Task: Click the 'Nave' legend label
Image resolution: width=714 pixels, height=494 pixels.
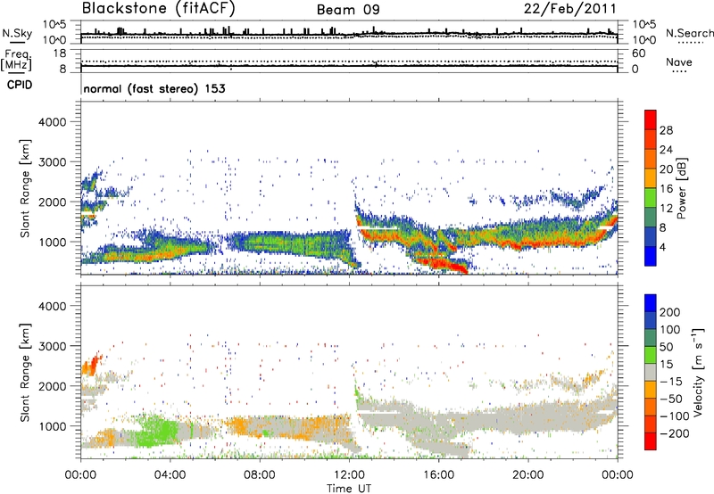Action: pyautogui.click(x=679, y=62)
